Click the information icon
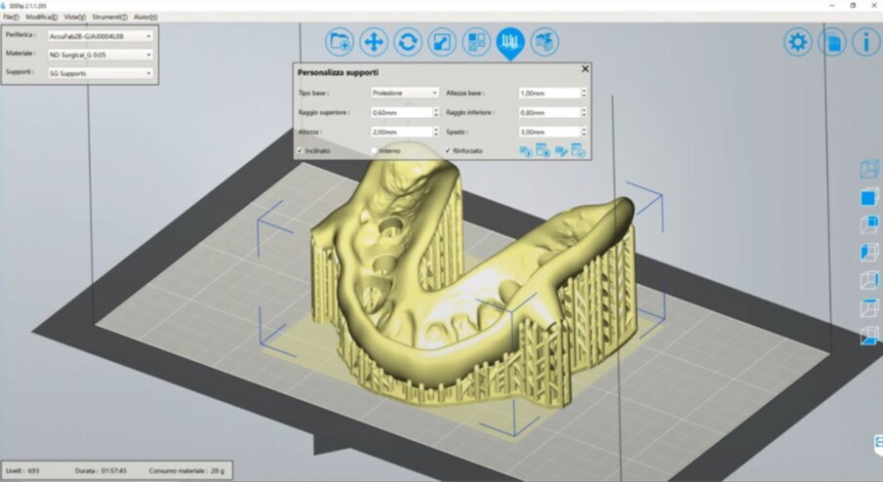This screenshot has width=883, height=482. [864, 42]
